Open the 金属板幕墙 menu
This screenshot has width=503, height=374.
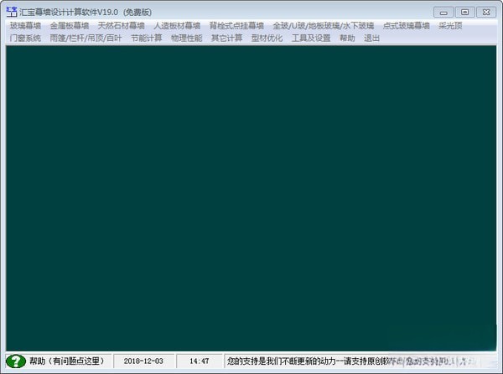70,26
